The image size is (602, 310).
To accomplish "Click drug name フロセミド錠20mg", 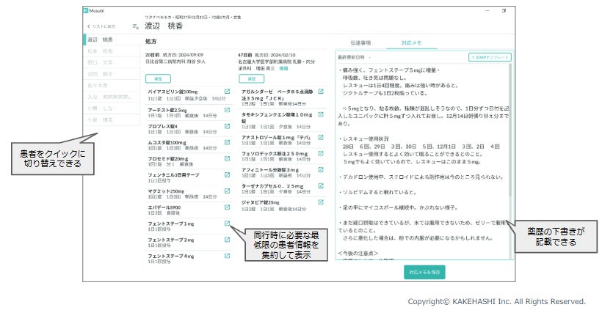I will click(168, 158).
